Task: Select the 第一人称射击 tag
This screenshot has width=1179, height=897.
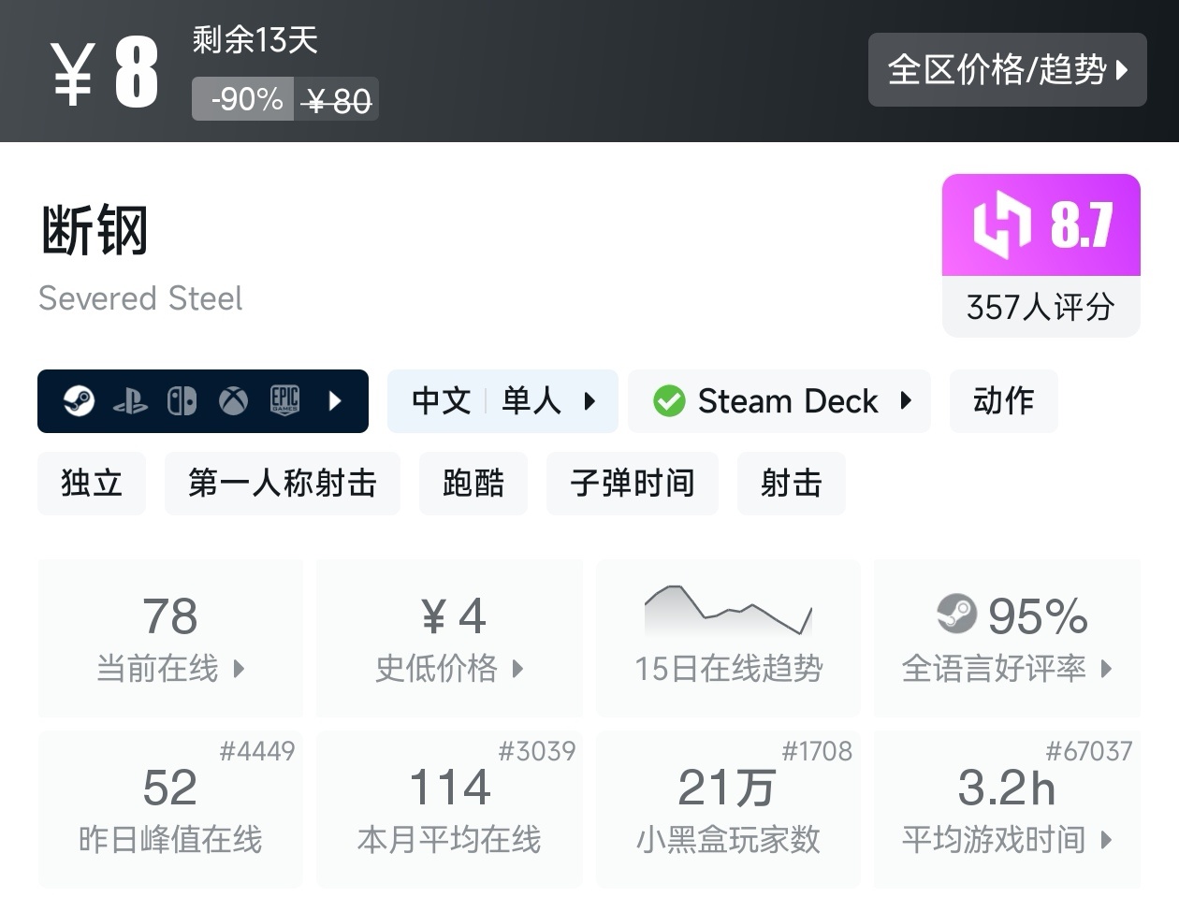Action: [x=282, y=484]
